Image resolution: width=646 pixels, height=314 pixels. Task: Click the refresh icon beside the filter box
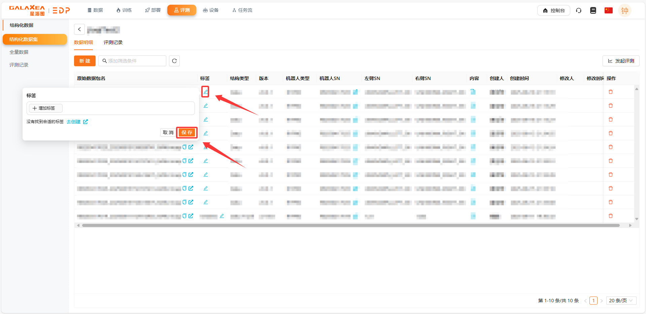click(x=174, y=61)
